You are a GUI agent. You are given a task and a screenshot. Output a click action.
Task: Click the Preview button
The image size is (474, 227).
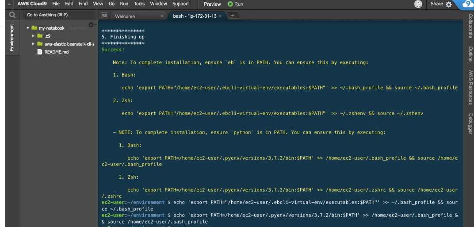[x=212, y=4]
